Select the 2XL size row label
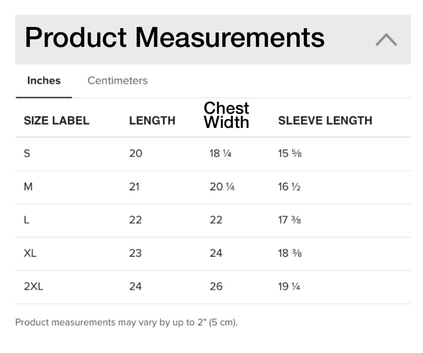The height and width of the screenshot is (353, 423). pyautogui.click(x=34, y=286)
